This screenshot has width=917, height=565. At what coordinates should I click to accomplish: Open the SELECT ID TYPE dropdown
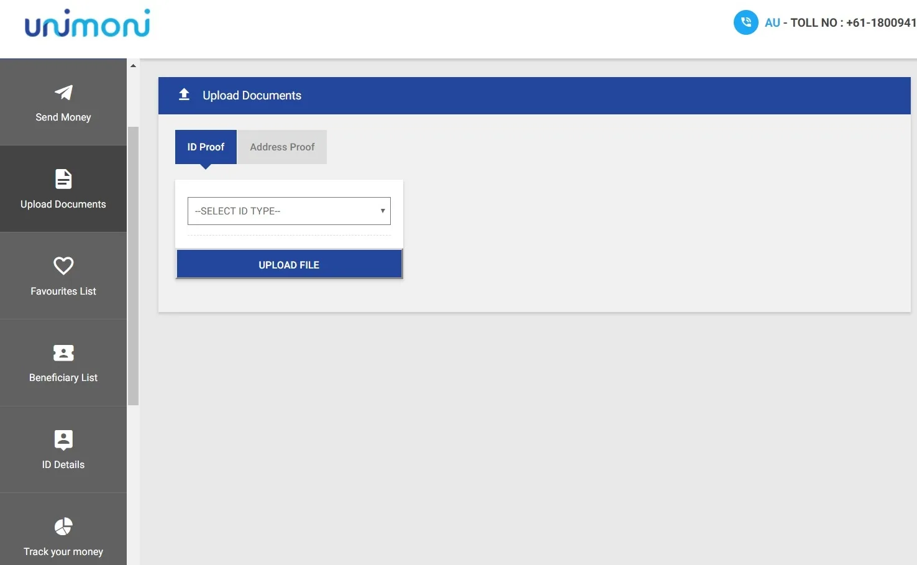289,211
